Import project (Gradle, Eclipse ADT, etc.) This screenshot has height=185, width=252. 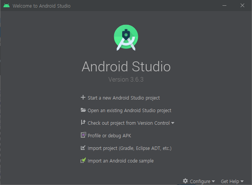click(x=129, y=148)
